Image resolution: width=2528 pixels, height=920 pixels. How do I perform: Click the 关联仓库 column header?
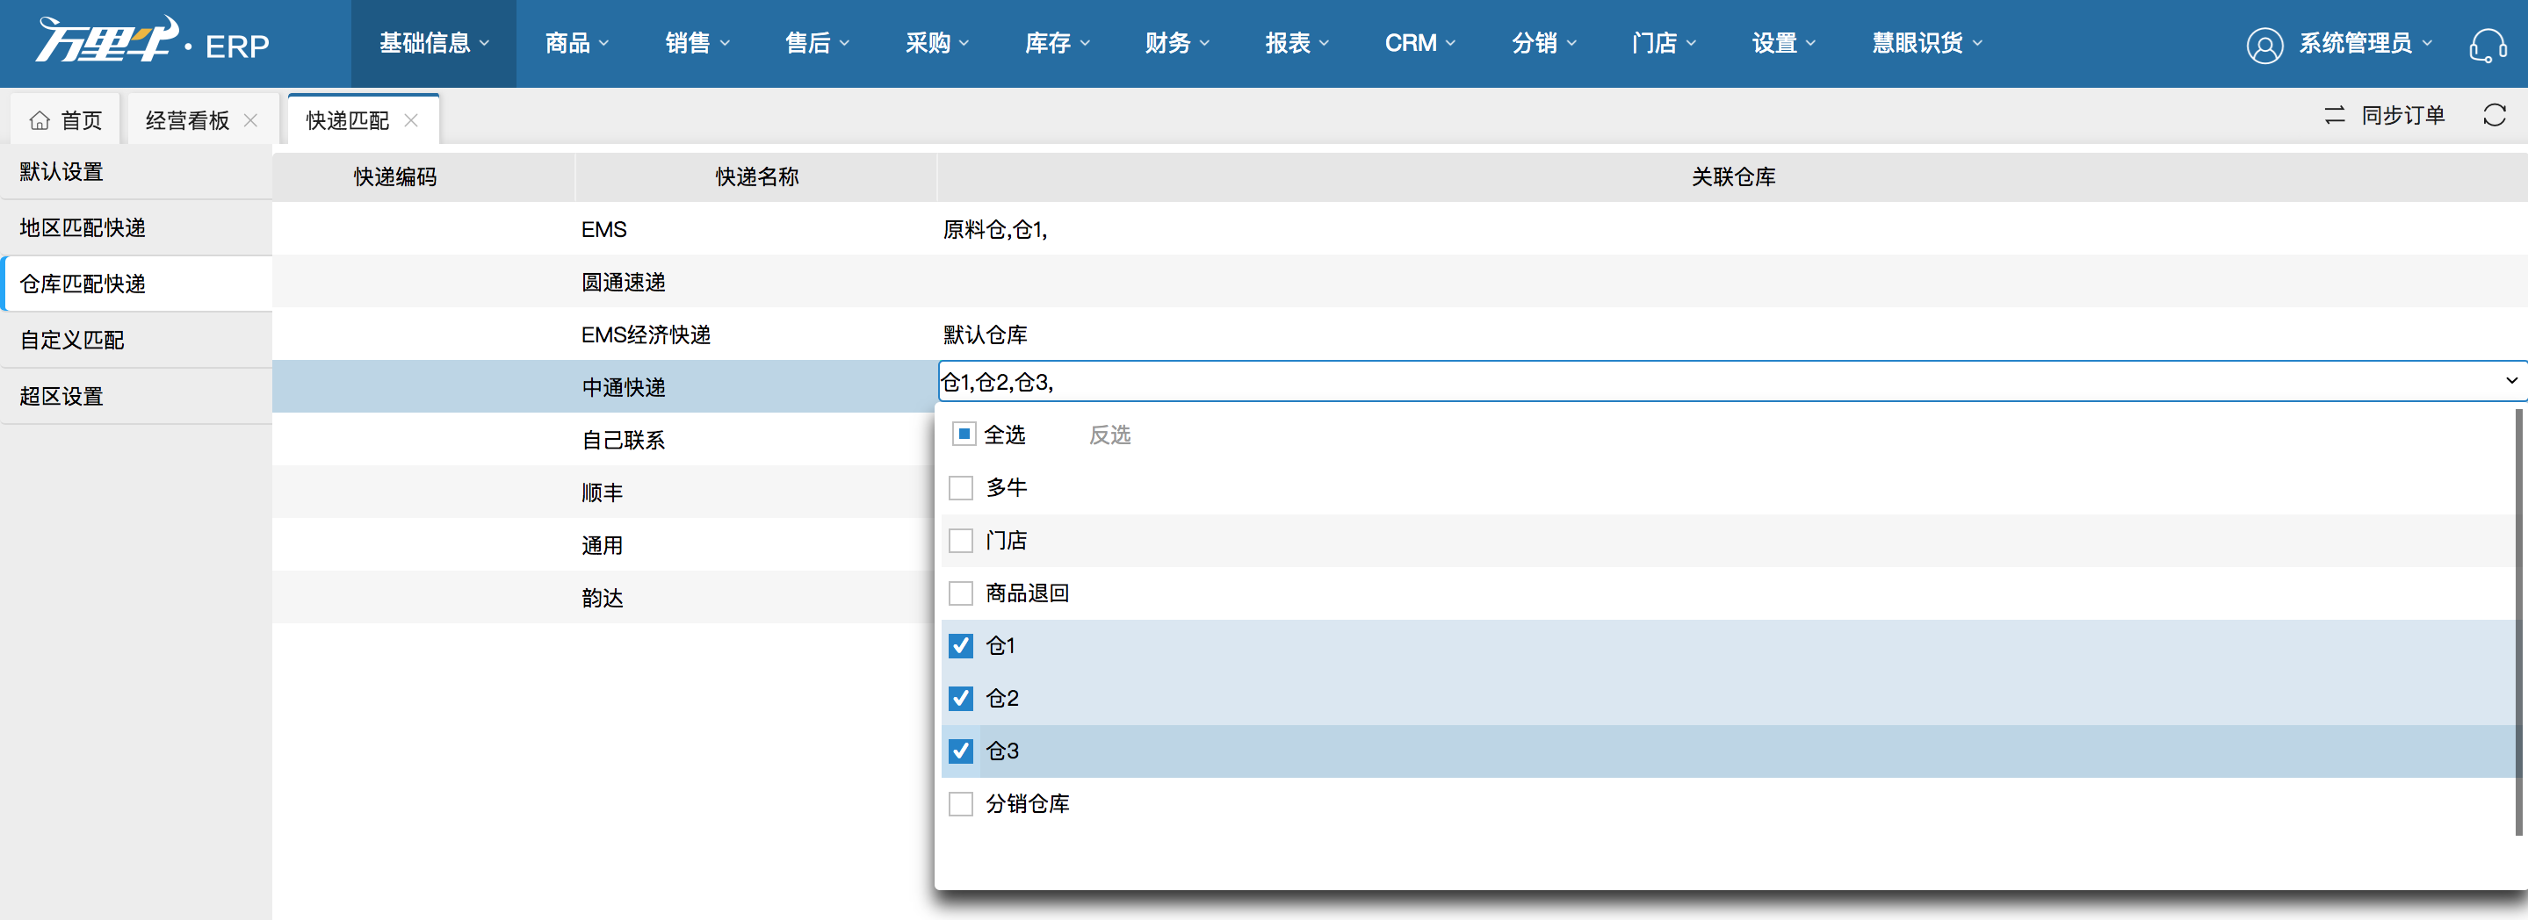1733,176
